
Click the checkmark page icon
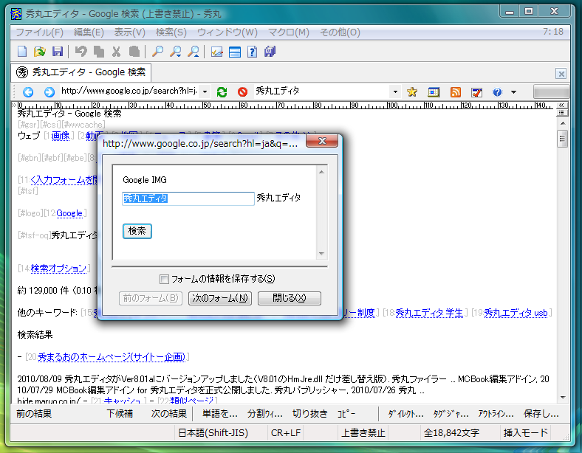tap(476, 91)
